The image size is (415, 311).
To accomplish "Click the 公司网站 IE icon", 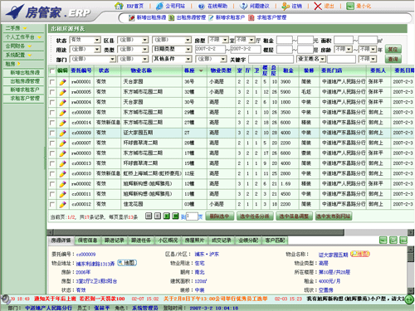I will click(159, 6).
